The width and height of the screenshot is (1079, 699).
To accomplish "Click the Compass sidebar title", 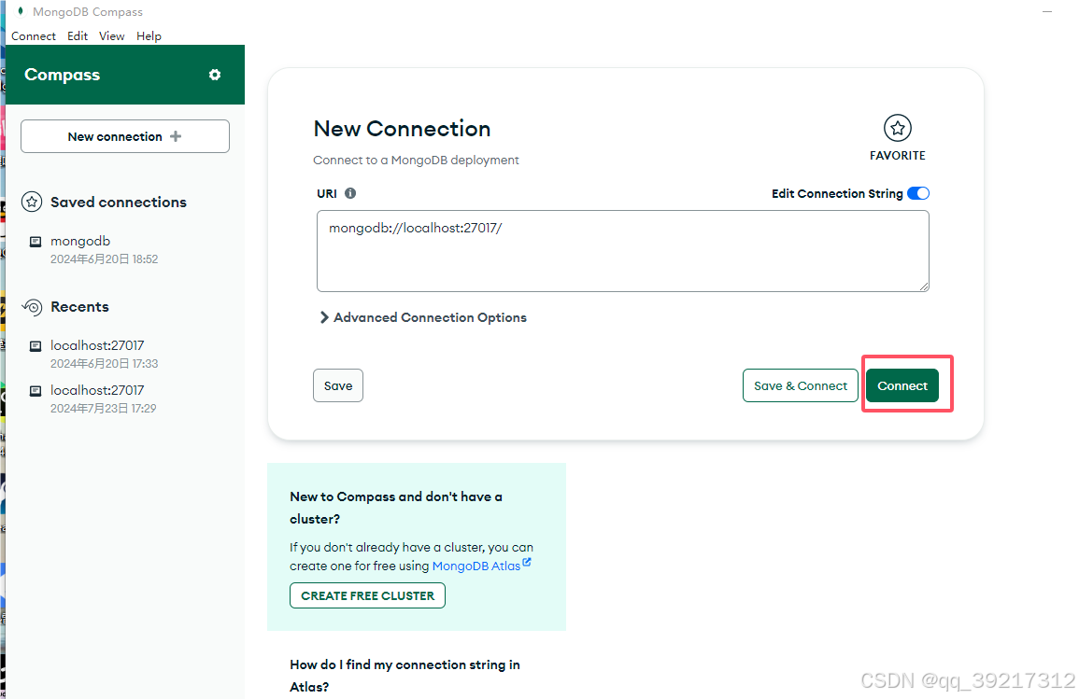I will pyautogui.click(x=62, y=75).
